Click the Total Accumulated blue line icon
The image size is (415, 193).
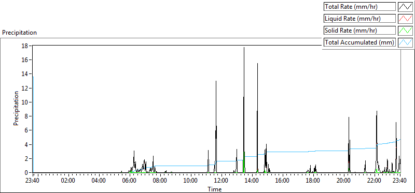coord(405,42)
